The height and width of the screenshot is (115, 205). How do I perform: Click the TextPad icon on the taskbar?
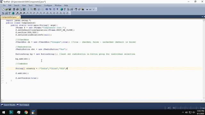pos(33,112)
